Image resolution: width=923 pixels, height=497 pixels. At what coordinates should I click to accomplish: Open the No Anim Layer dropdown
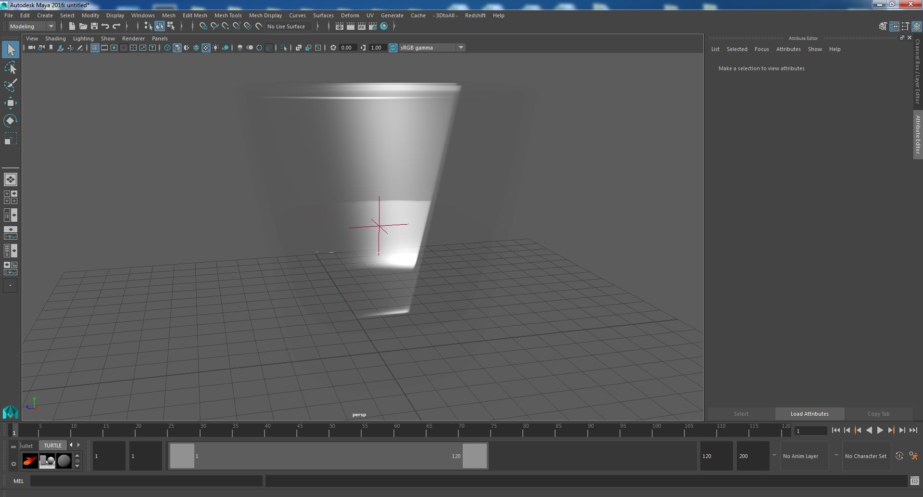coord(804,456)
